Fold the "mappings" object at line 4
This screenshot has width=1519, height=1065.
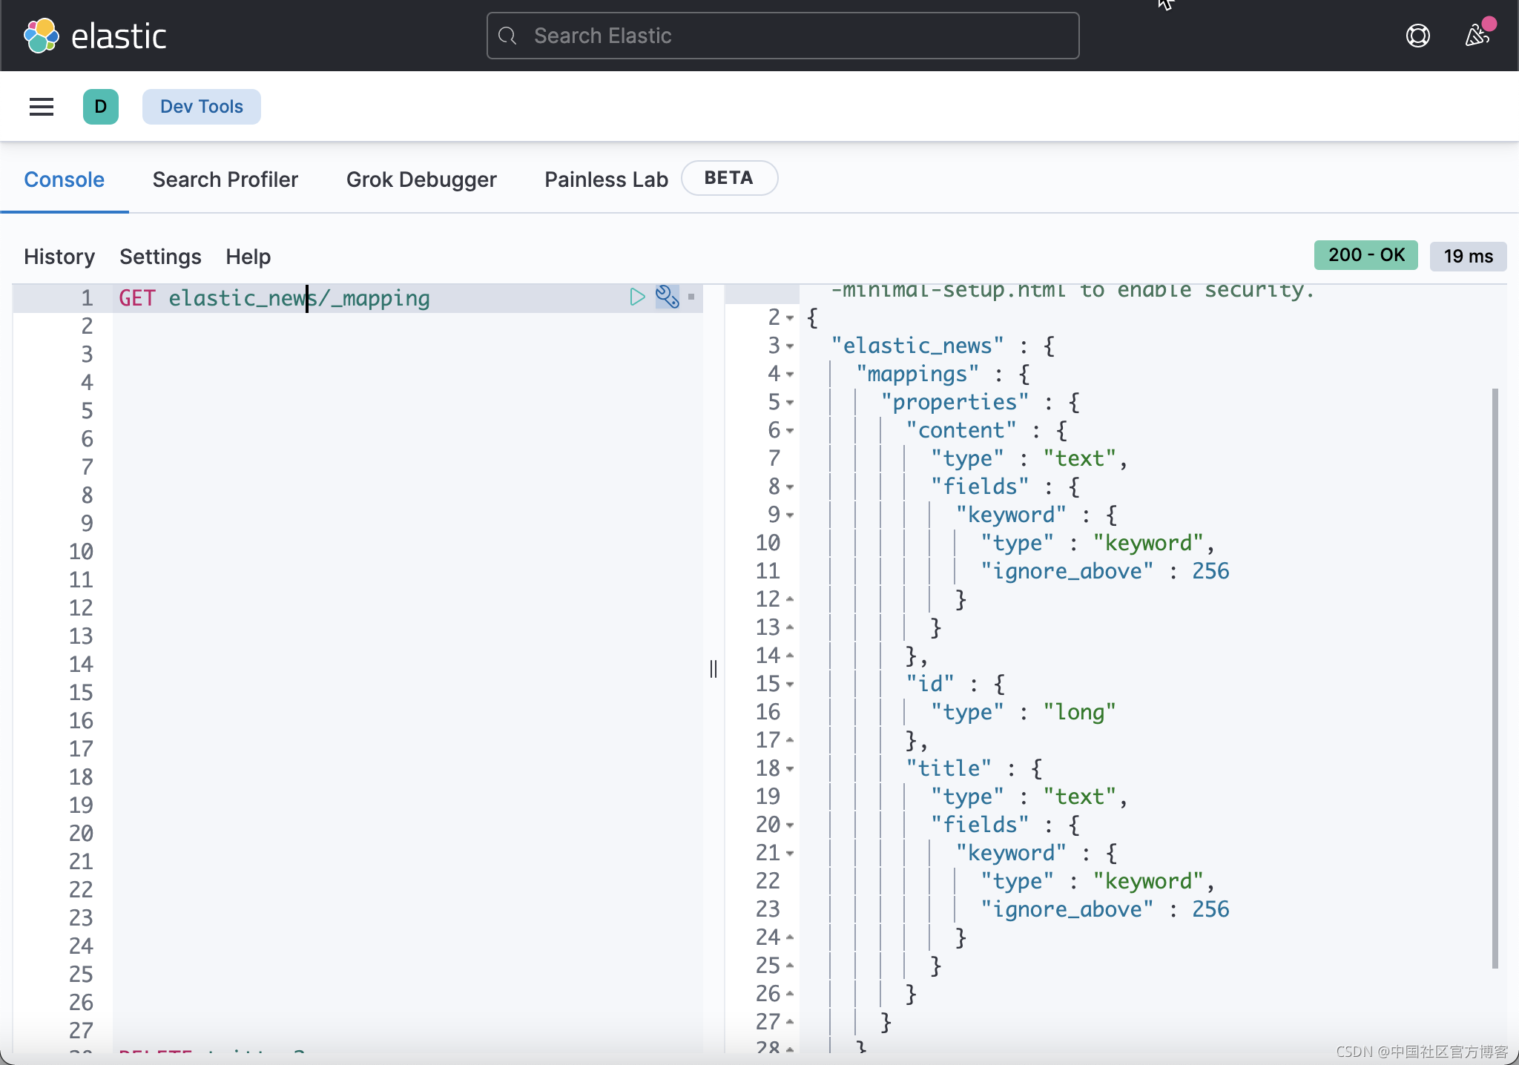(x=790, y=375)
